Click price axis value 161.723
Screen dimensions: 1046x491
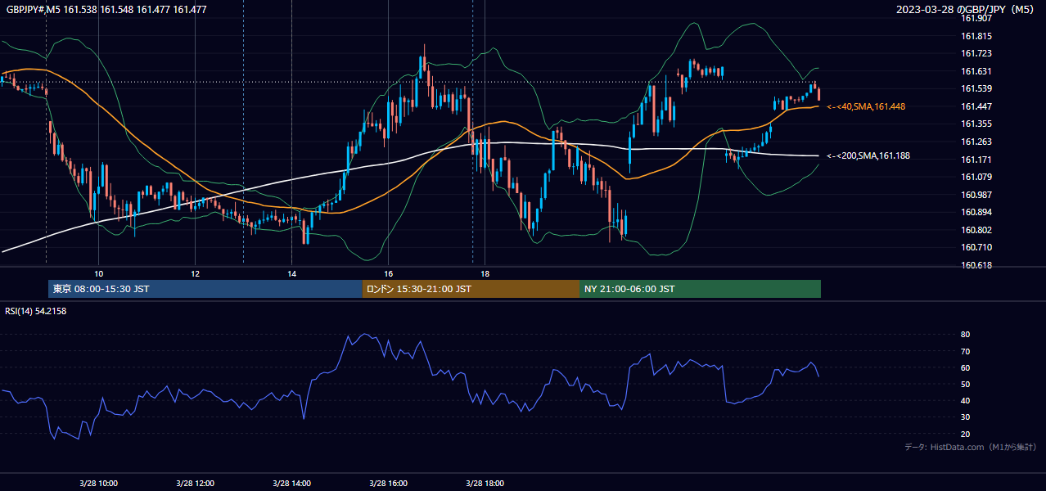point(976,53)
